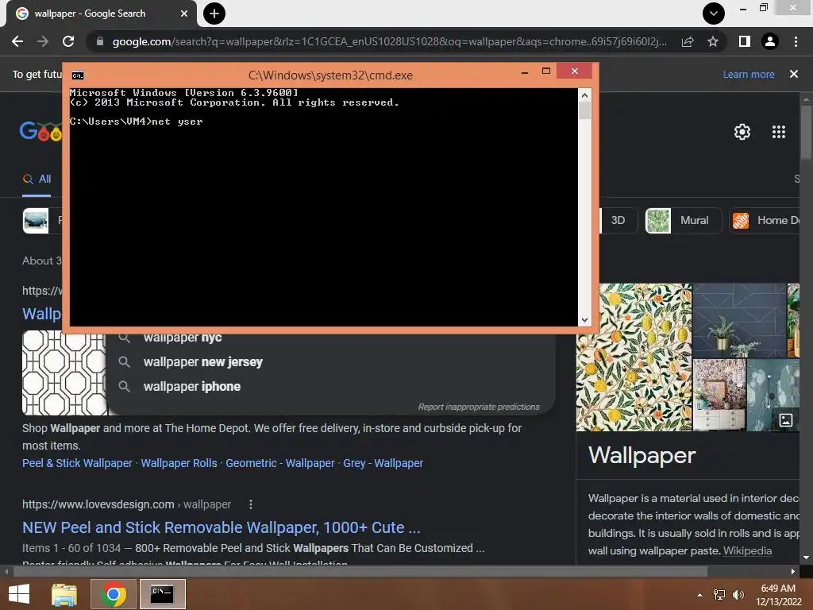Open the Google apps grid

pos(778,132)
